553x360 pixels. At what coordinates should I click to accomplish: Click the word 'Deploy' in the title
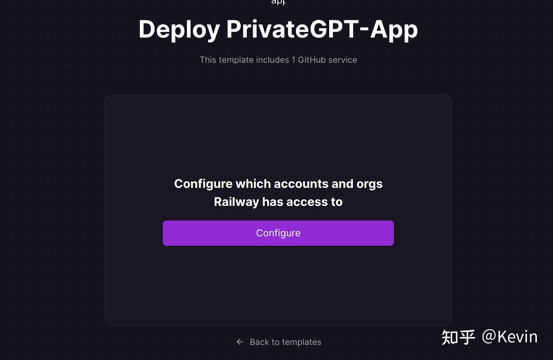179,29
